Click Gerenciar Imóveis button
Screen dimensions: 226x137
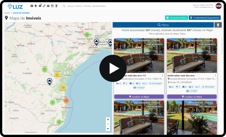click(x=176, y=18)
